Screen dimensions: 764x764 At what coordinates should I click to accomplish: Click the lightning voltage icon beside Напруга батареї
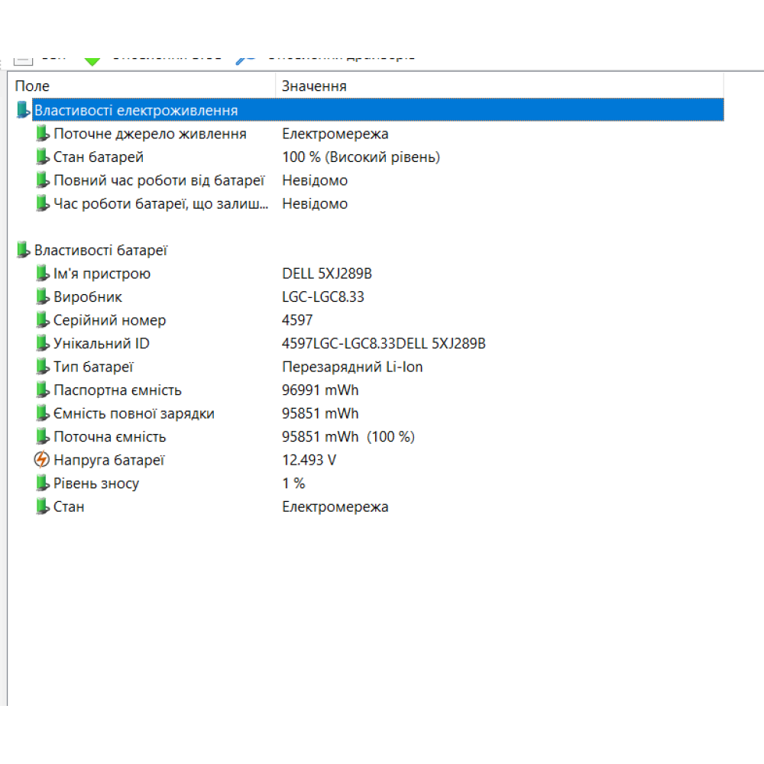(42, 459)
